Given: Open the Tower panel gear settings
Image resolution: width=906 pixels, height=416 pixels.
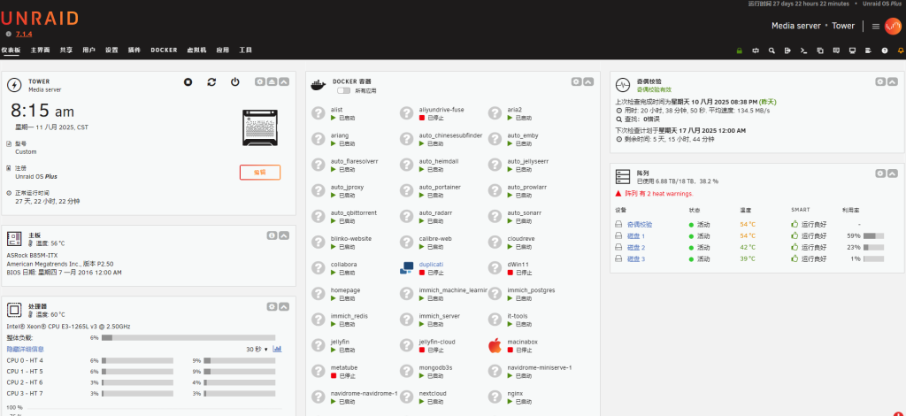Looking at the screenshot, I should (x=260, y=82).
